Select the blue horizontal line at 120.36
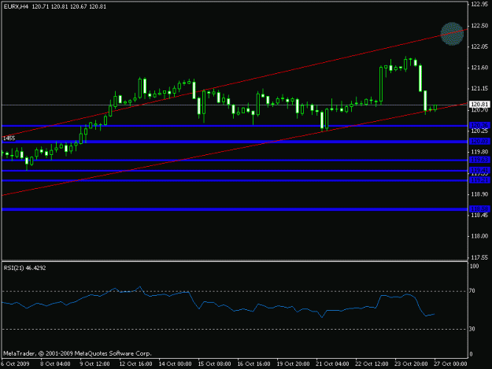The image size is (492, 369). point(235,126)
